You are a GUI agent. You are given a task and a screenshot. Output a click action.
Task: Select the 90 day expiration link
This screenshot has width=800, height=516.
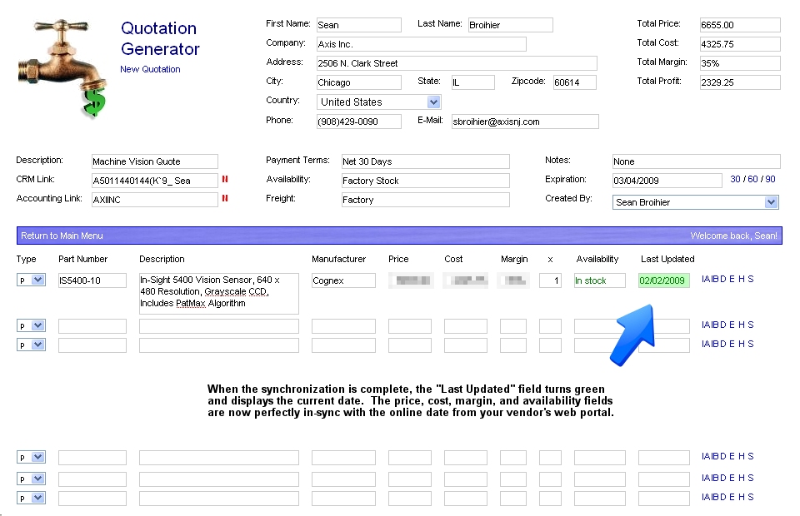coord(770,179)
